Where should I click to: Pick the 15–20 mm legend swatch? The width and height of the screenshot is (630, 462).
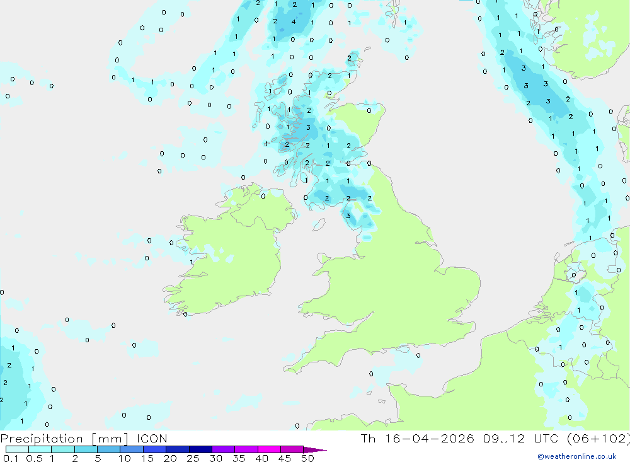(155, 449)
